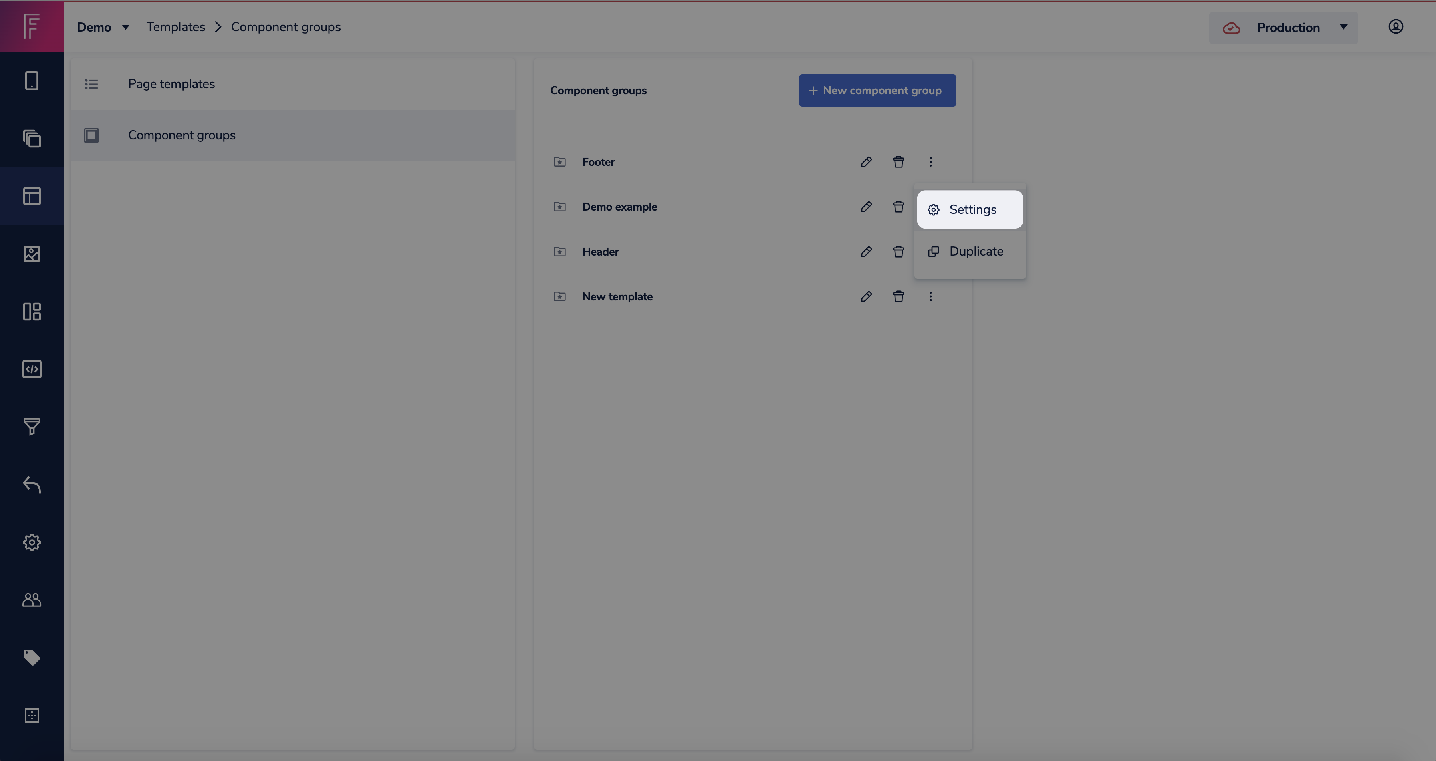The height and width of the screenshot is (761, 1436).
Task: Open the three-dot menu for New template
Action: [930, 296]
